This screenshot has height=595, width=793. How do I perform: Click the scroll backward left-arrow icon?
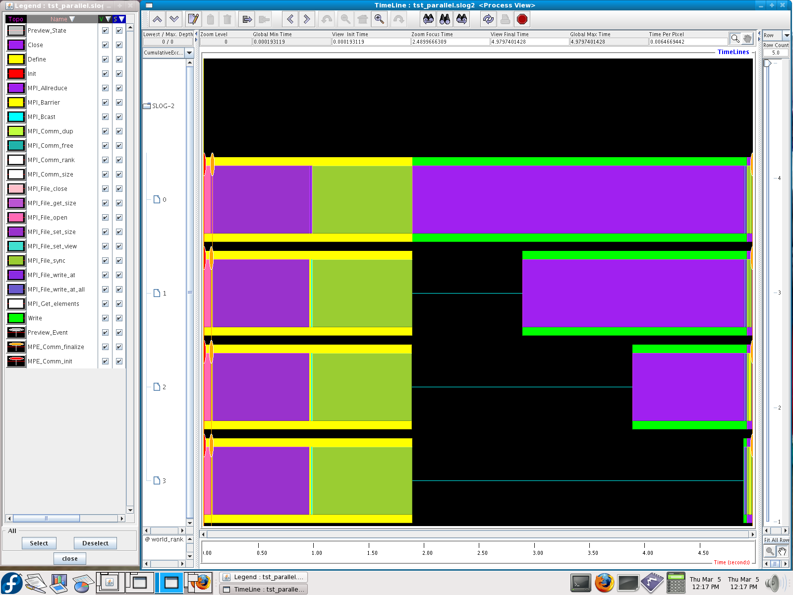click(290, 19)
